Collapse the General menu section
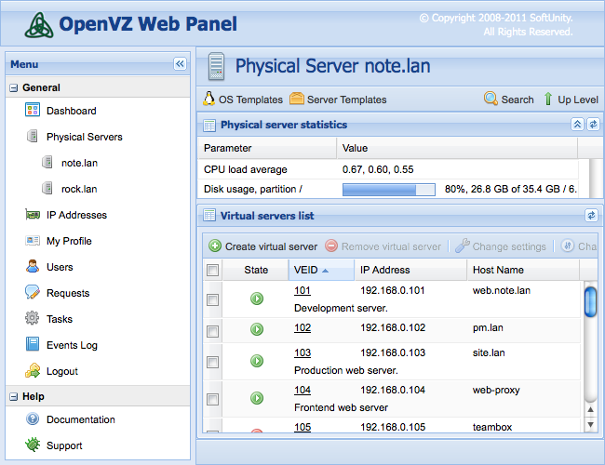605x465 pixels. pos(14,87)
